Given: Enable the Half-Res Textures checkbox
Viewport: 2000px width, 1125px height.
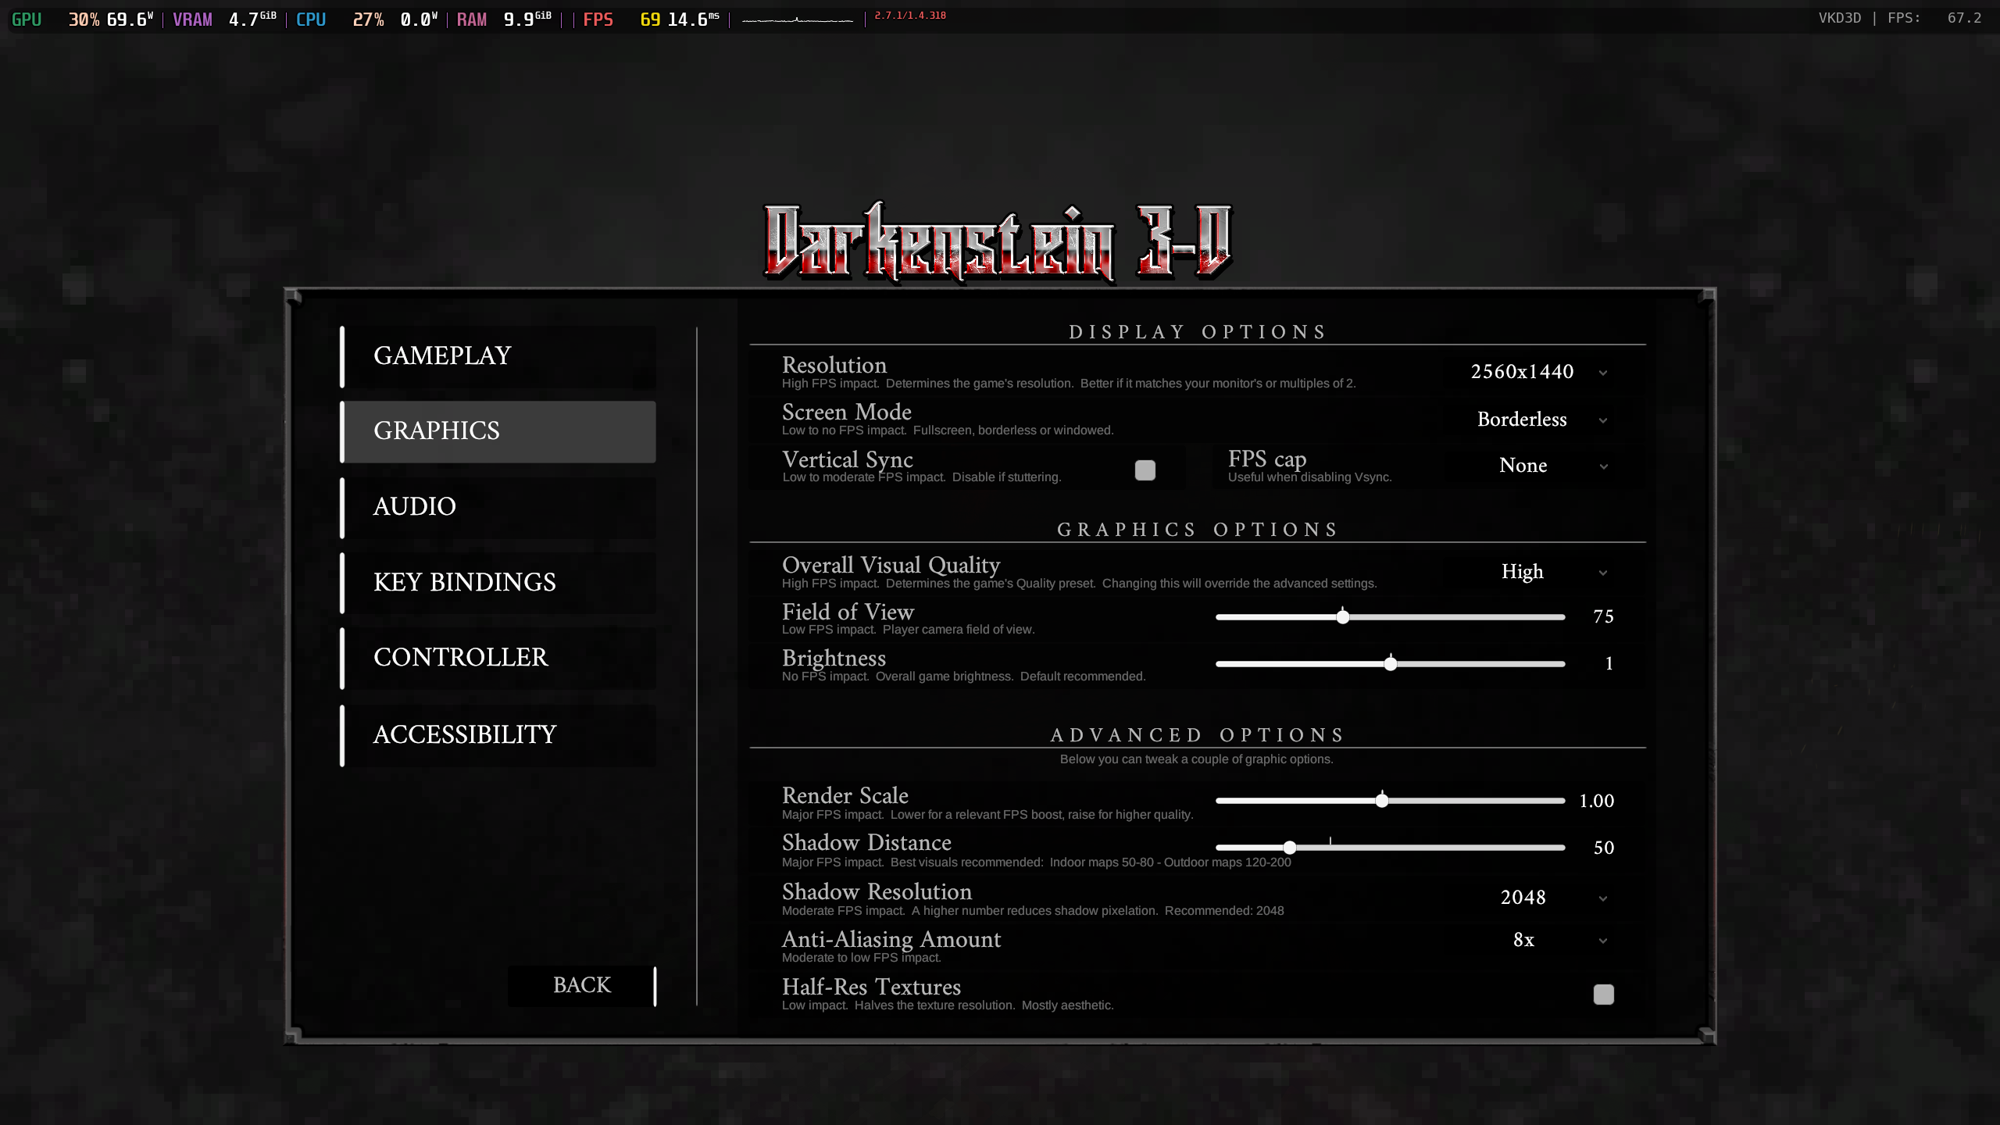Looking at the screenshot, I should pyautogui.click(x=1603, y=994).
